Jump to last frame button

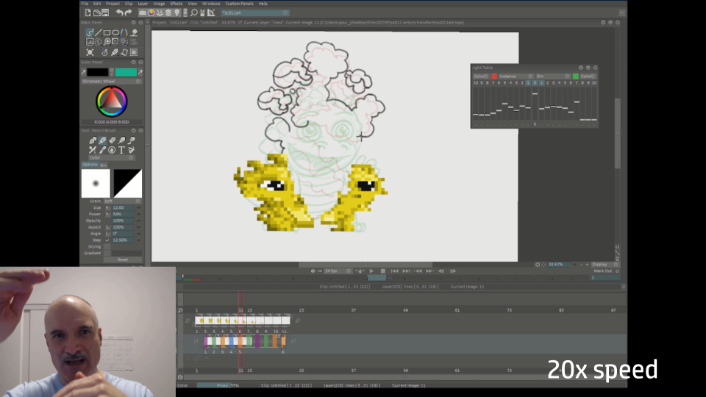click(x=406, y=271)
